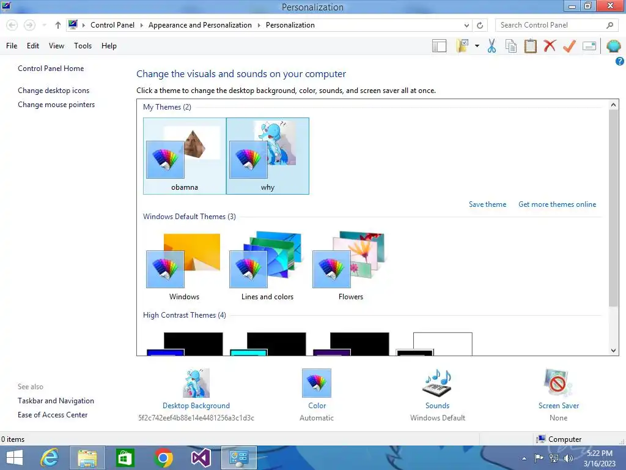Refresh the Personalization page
Image resolution: width=626 pixels, height=470 pixels.
tap(480, 25)
